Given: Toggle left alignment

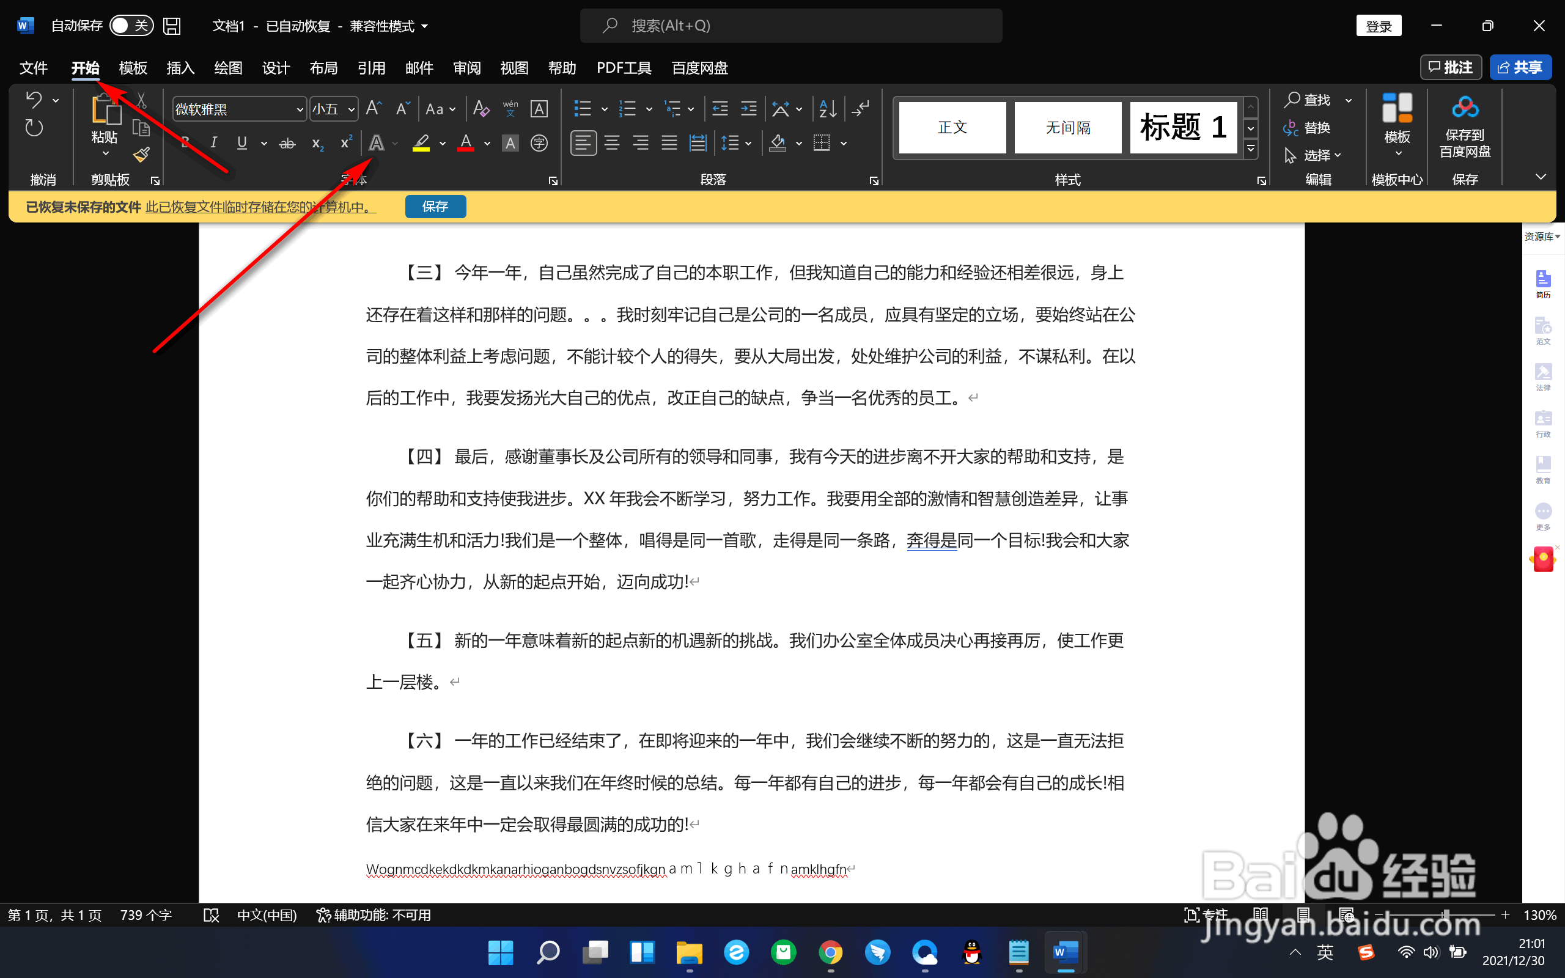Looking at the screenshot, I should coord(583,143).
